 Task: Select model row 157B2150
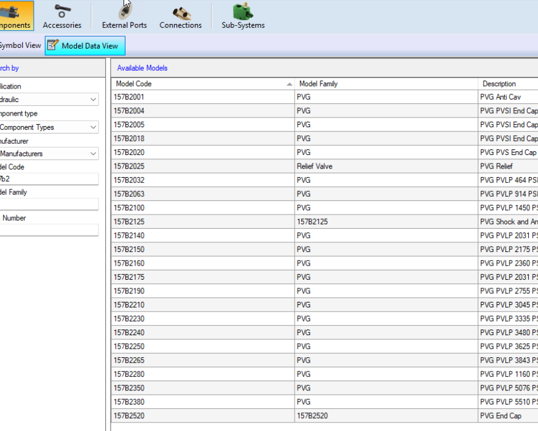pyautogui.click(x=325, y=250)
